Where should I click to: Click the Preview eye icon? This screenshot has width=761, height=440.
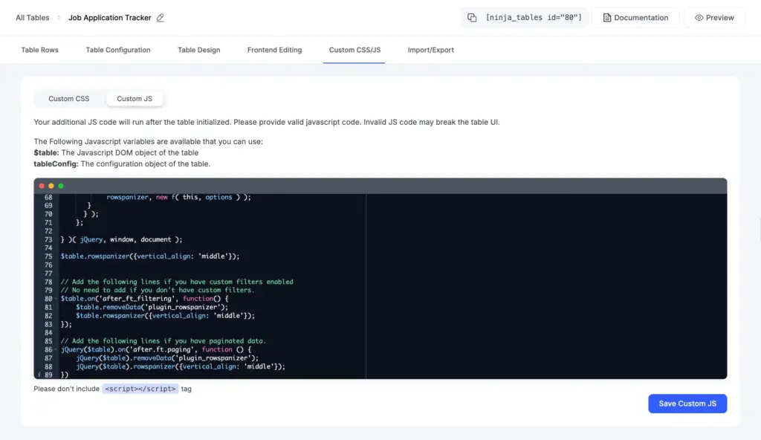[699, 18]
